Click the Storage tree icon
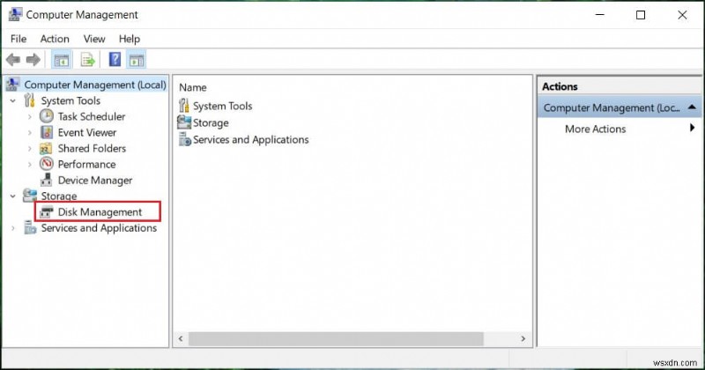The image size is (705, 370). pos(30,195)
